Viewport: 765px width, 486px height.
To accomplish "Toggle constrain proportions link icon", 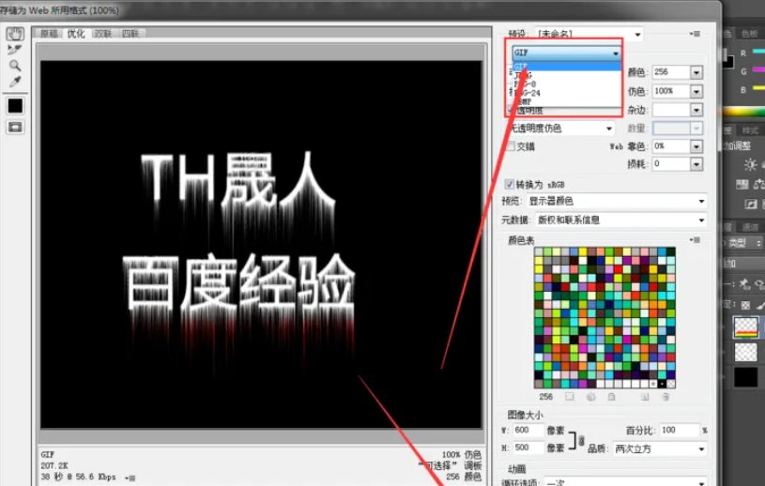I will click(x=581, y=441).
